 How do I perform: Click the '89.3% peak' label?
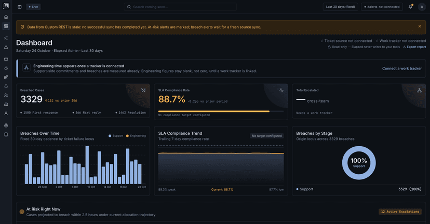(167, 189)
